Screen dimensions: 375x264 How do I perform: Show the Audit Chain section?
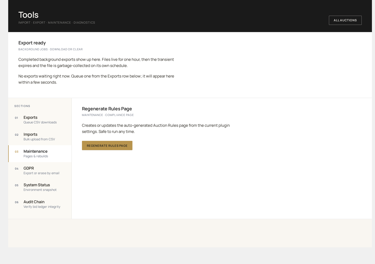[x=40, y=204]
